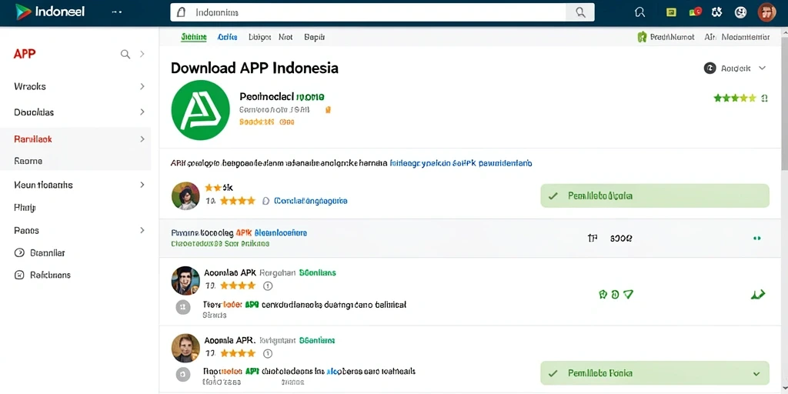
Task: Click the Modontierrter link at top right
Action: pos(745,37)
